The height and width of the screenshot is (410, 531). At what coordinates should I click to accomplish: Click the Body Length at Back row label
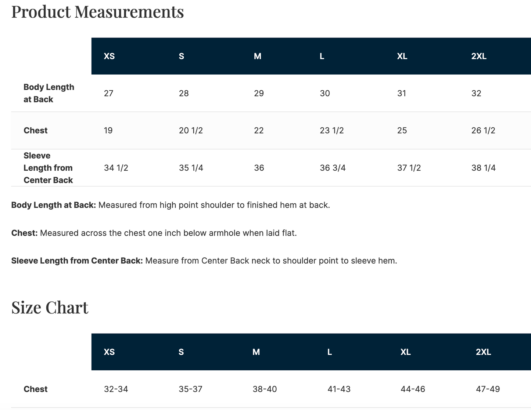coord(49,93)
